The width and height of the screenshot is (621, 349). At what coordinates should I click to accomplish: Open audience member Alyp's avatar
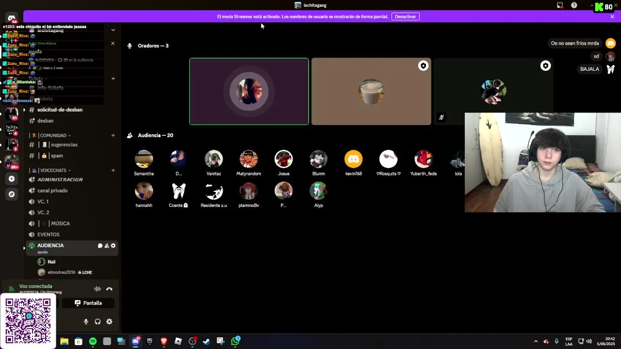point(318,191)
